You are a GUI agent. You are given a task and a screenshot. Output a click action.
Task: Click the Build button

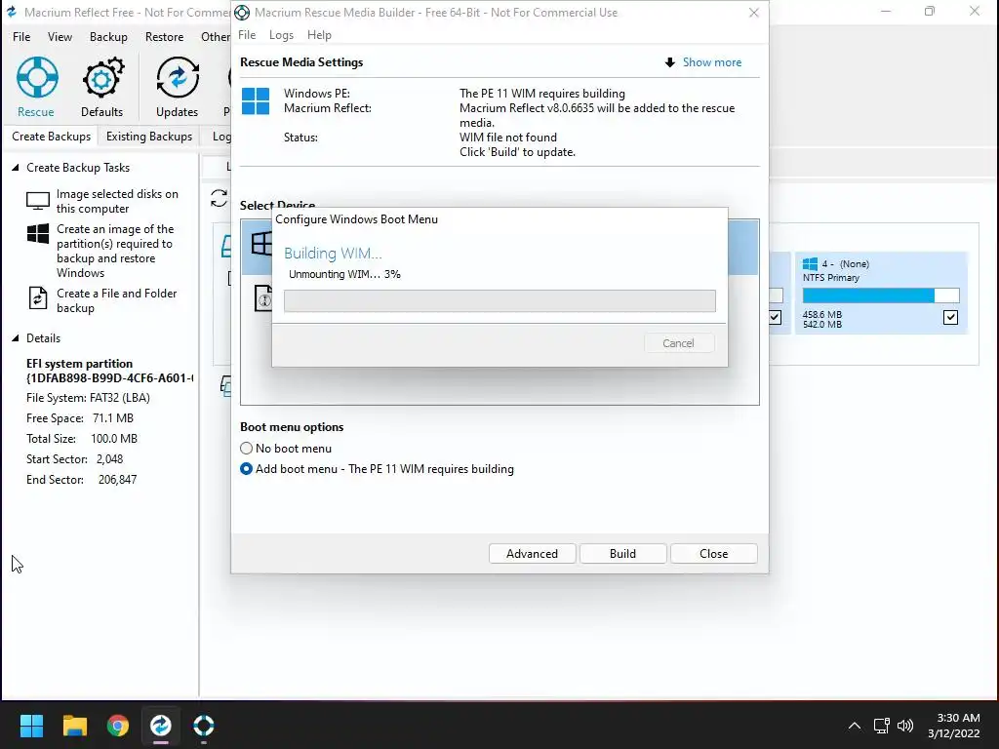622,554
